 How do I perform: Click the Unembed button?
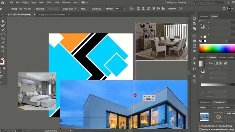pyautogui.click(x=40, y=9)
